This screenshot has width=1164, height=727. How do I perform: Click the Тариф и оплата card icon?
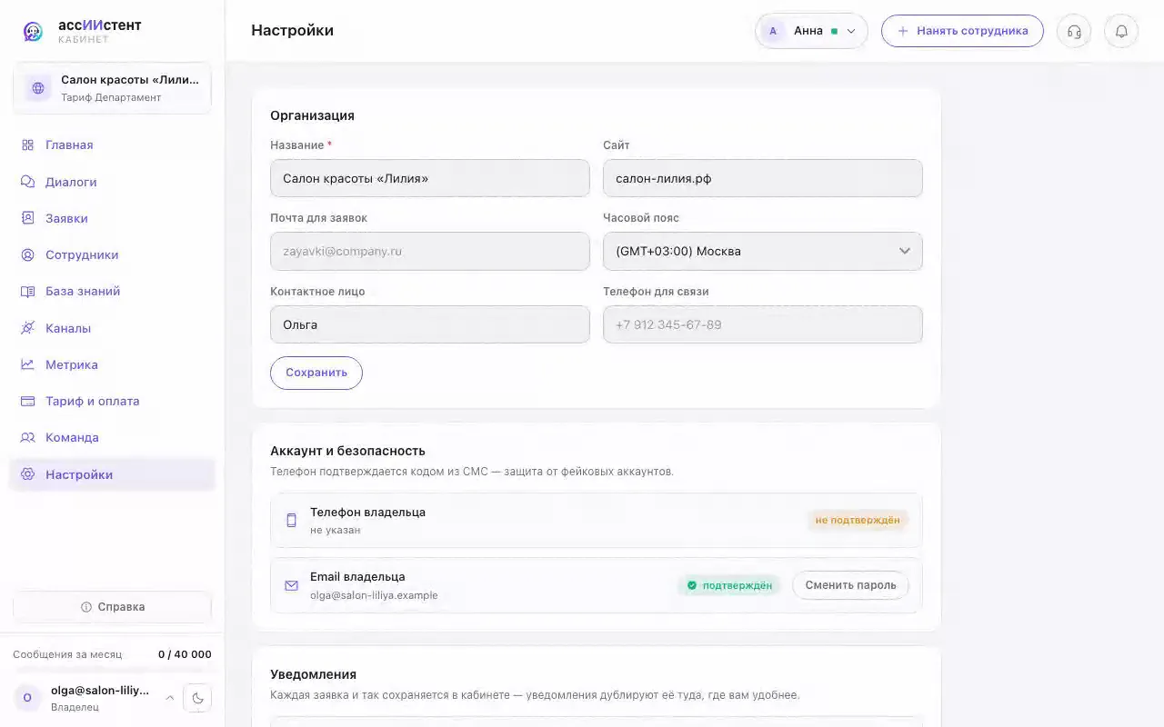[x=27, y=401]
